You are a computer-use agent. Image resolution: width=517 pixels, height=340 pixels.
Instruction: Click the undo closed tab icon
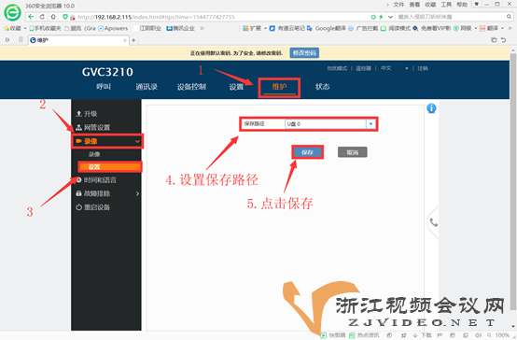click(504, 40)
